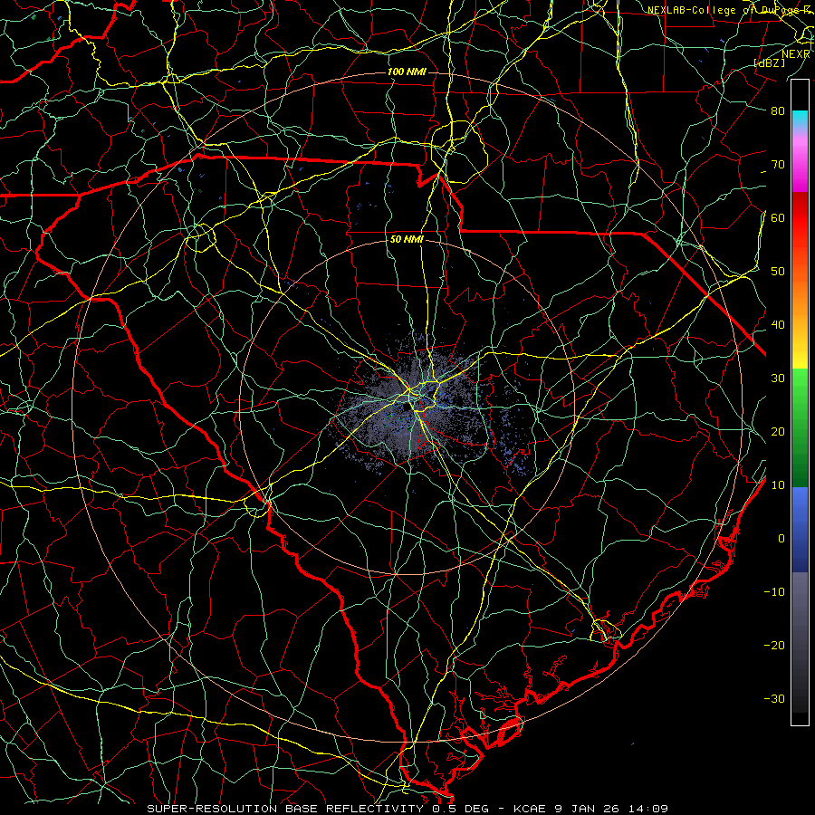Click the -30 value on the dBZ scale
Viewport: 815px width, 815px height.
774,698
